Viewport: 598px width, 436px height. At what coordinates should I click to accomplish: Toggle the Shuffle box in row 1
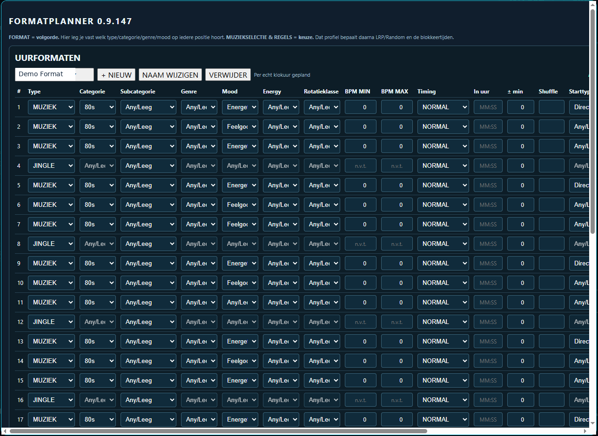click(x=551, y=107)
